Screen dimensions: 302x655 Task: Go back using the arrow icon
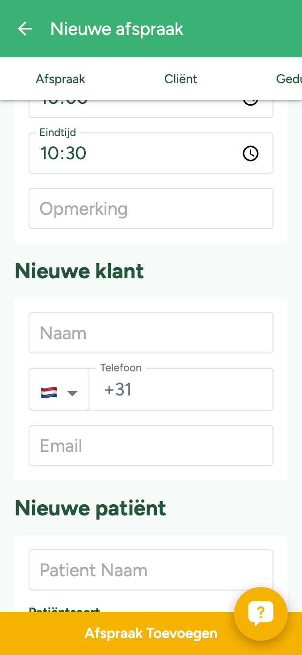25,29
